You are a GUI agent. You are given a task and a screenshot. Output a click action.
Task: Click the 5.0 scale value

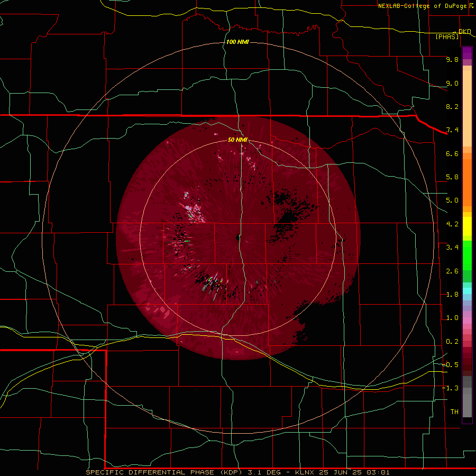coord(452,200)
